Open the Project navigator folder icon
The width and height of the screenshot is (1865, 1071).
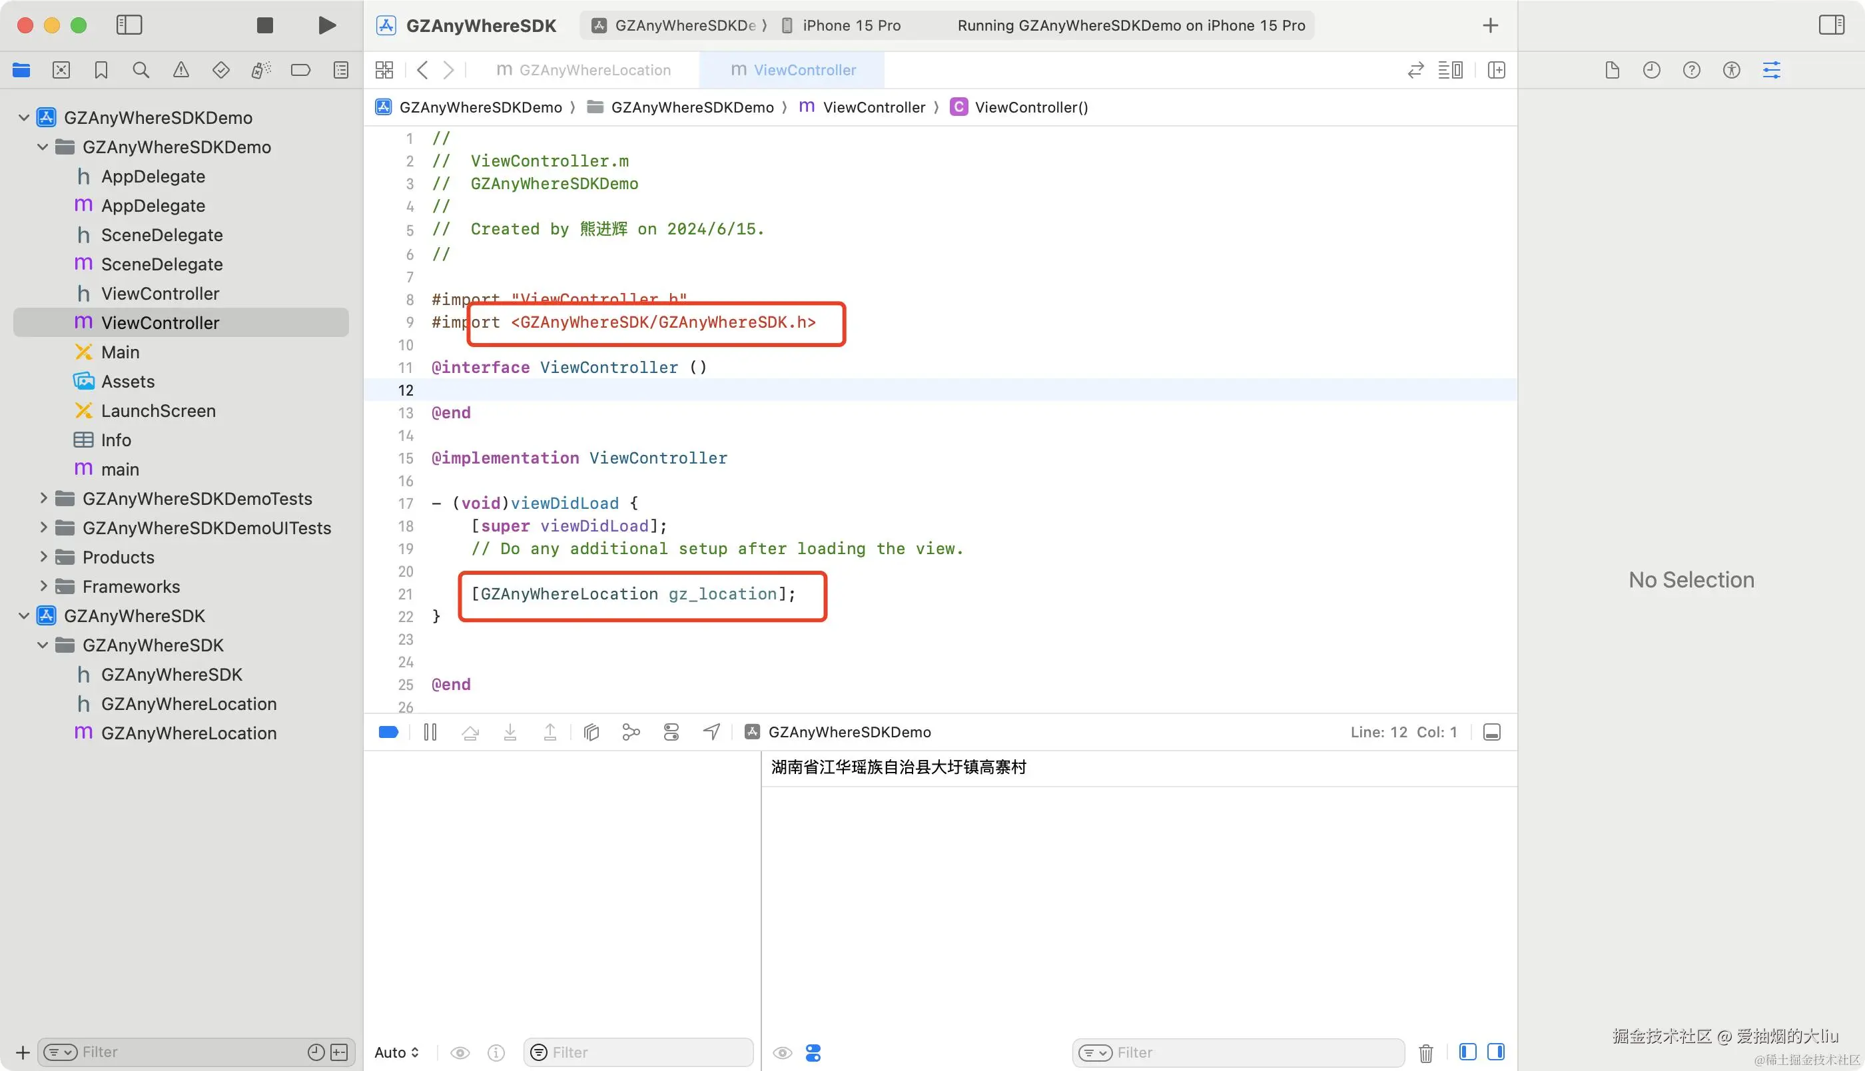[x=21, y=70]
